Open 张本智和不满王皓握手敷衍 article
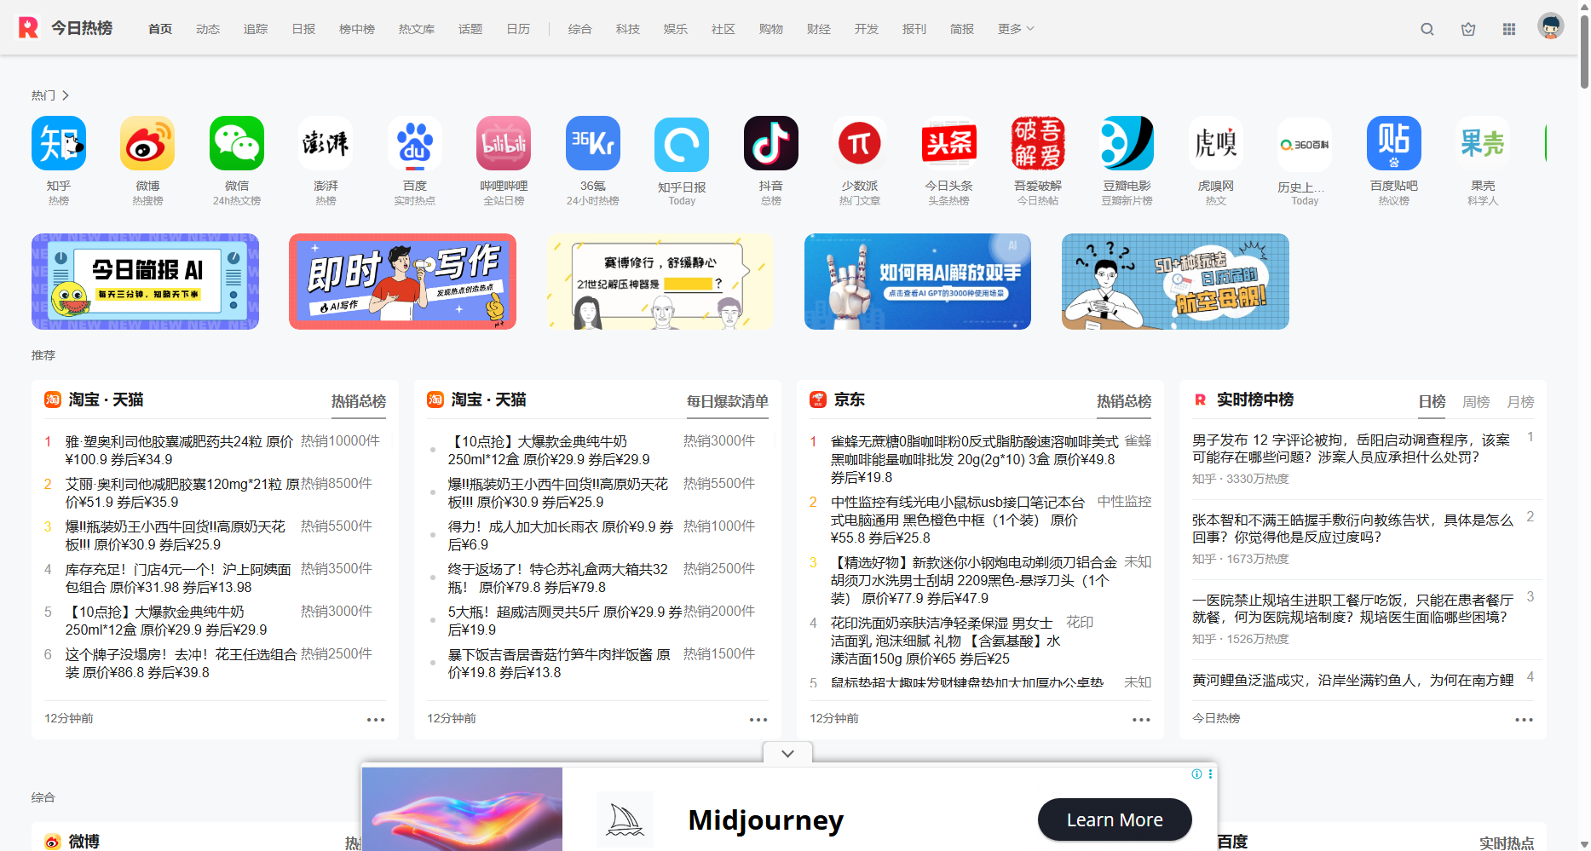The height and width of the screenshot is (851, 1591). tap(1352, 528)
